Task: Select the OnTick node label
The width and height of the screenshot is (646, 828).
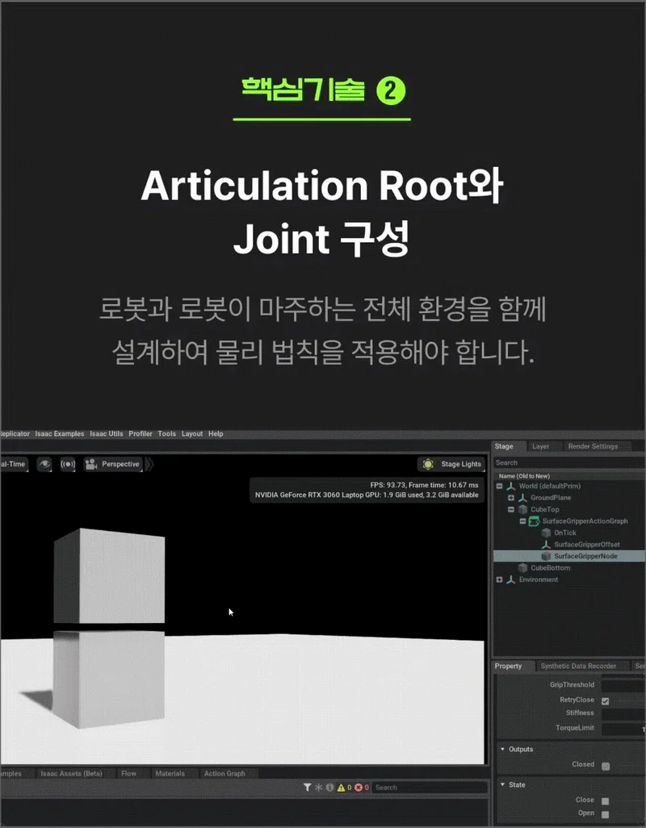Action: pos(564,533)
